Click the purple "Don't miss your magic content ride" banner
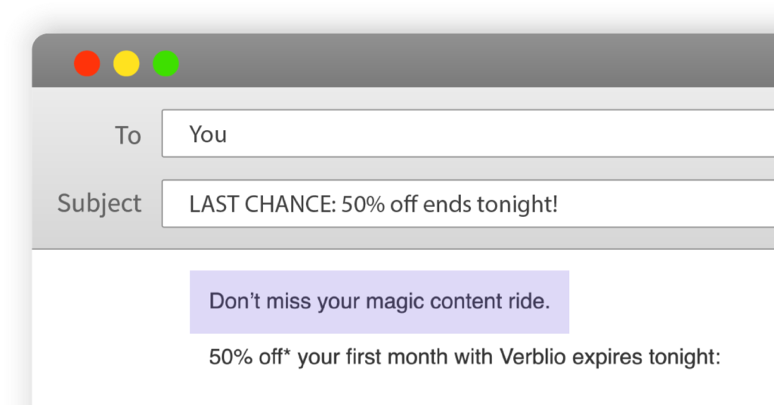Image resolution: width=774 pixels, height=405 pixels. 379,301
